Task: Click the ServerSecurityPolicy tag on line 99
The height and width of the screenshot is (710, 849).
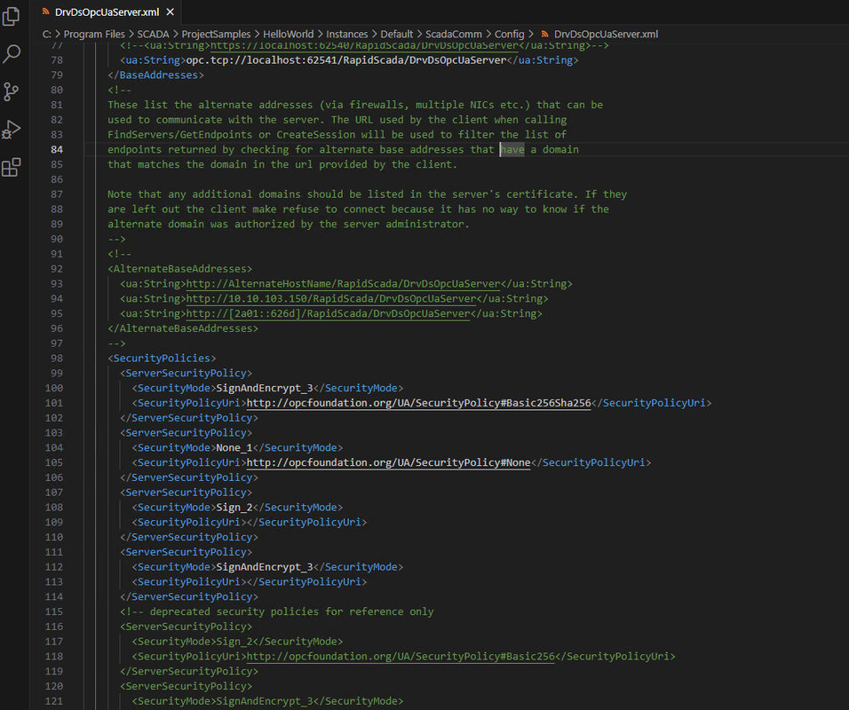Action: point(186,373)
